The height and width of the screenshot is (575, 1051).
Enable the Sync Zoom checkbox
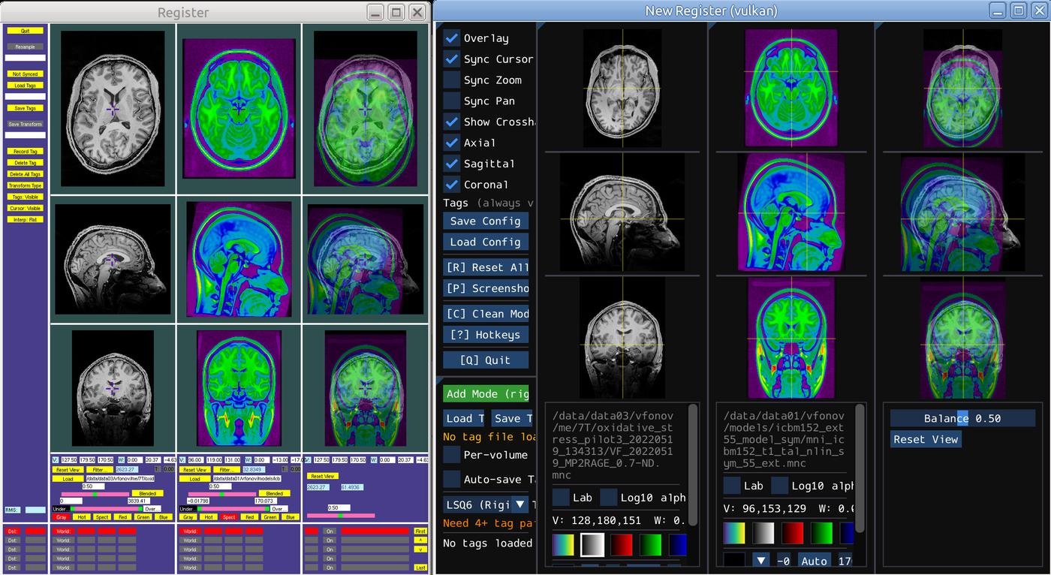[452, 80]
